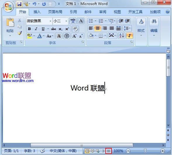
Task: Toggle Italic formatting
Action: (x=36, y=29)
